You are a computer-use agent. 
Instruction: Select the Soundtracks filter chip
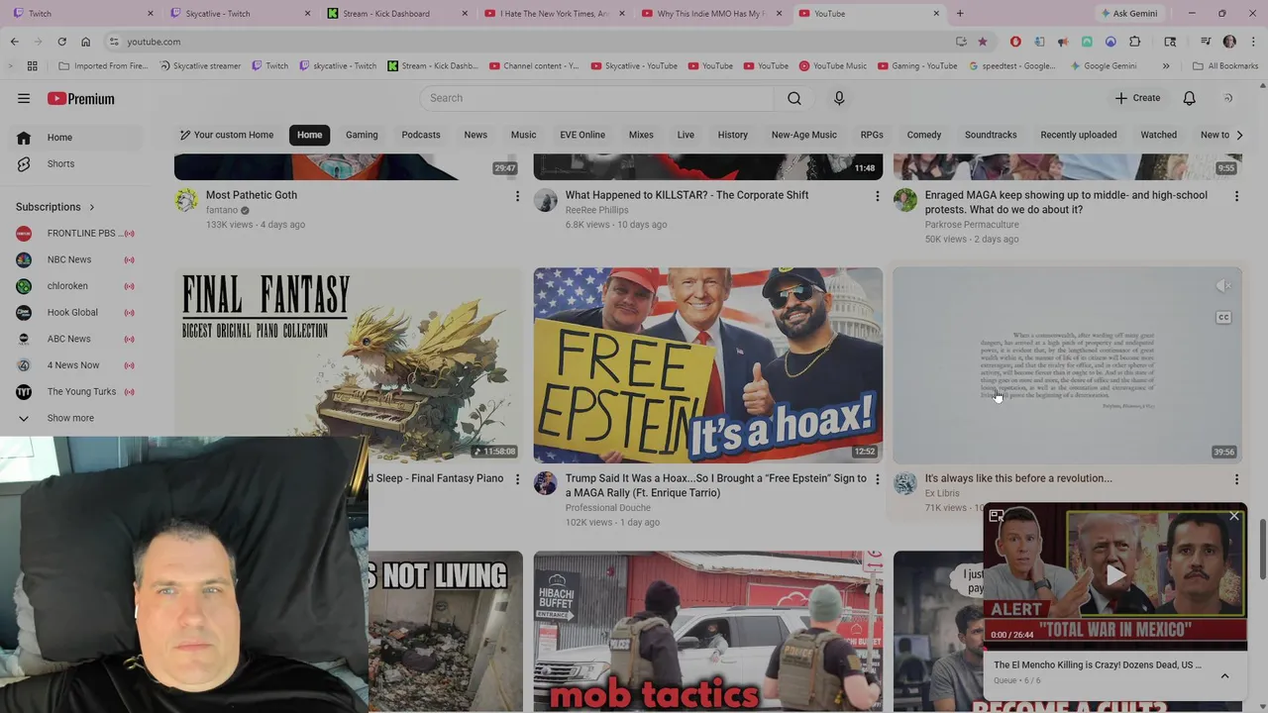(991, 135)
